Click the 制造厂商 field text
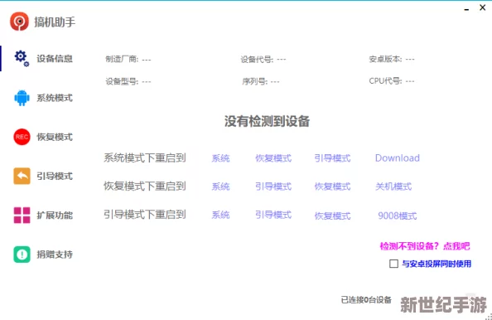492x320 pixels. pos(128,59)
